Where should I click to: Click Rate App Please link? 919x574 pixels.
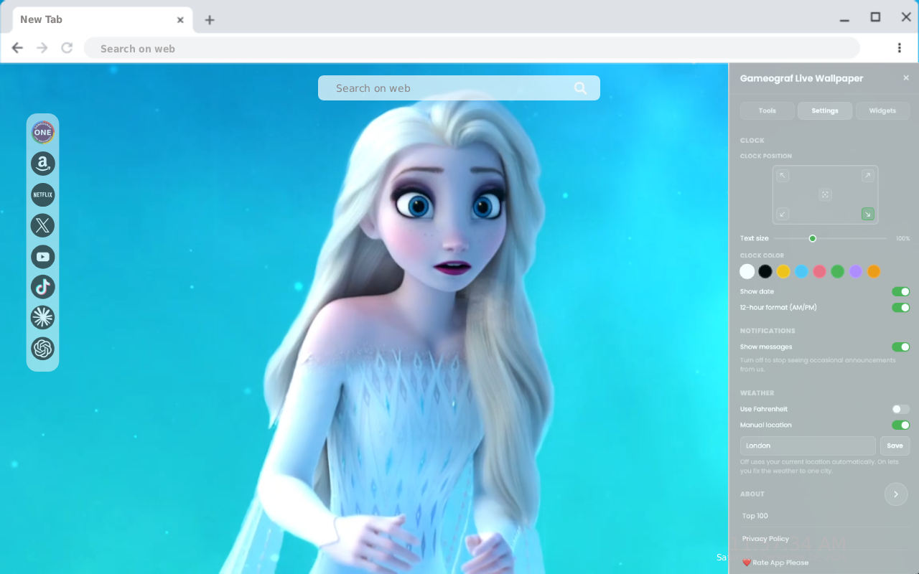point(775,563)
